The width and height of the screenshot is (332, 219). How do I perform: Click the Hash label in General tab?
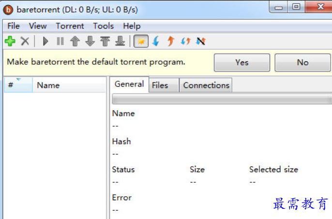(x=121, y=141)
